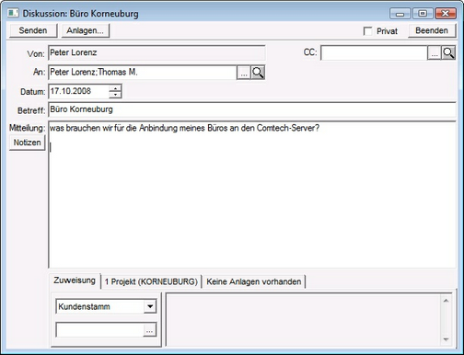Open CC picker ellipsis button
464x355 pixels.
point(435,53)
